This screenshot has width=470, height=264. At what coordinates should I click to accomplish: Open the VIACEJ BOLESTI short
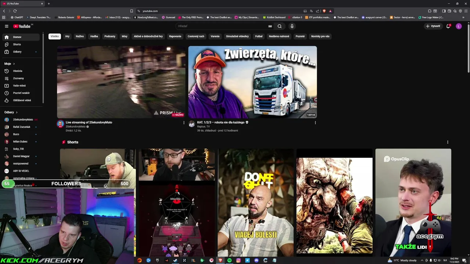[x=256, y=202]
